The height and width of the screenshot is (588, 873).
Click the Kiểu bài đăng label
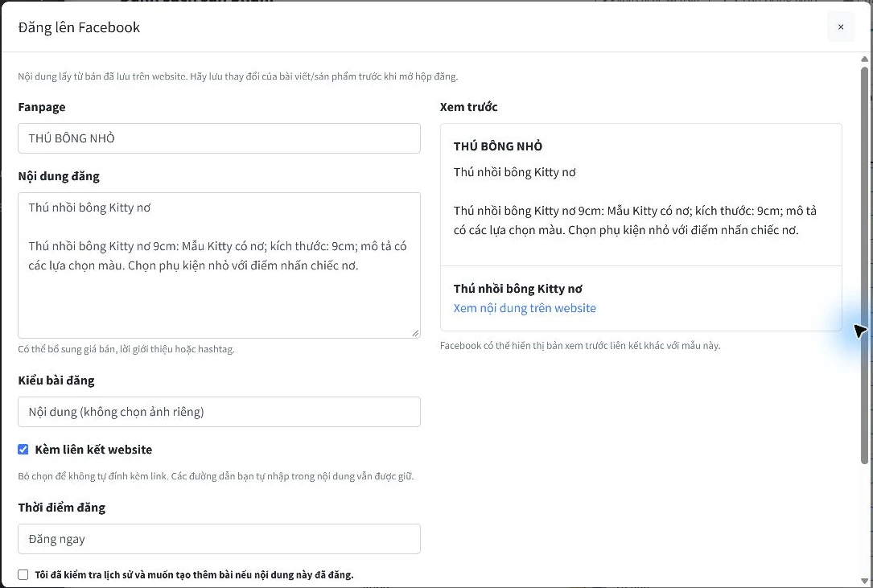pyautogui.click(x=56, y=380)
